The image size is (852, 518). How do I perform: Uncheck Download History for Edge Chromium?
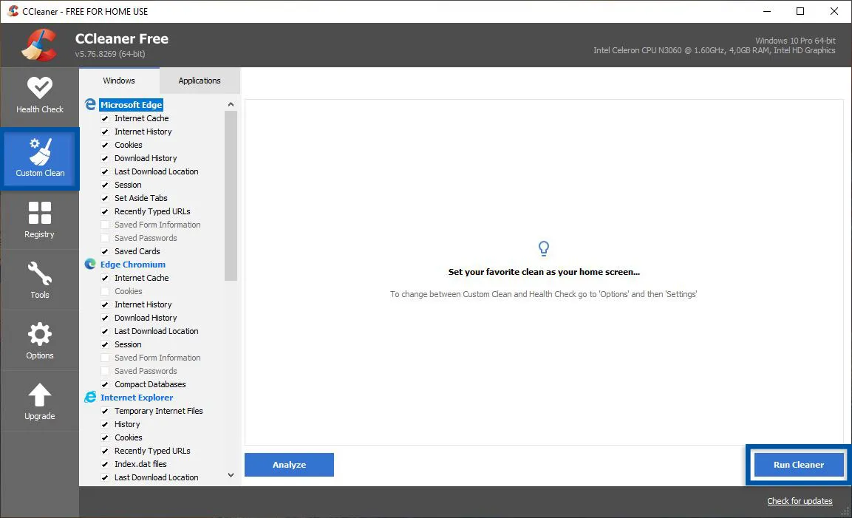[x=106, y=318]
